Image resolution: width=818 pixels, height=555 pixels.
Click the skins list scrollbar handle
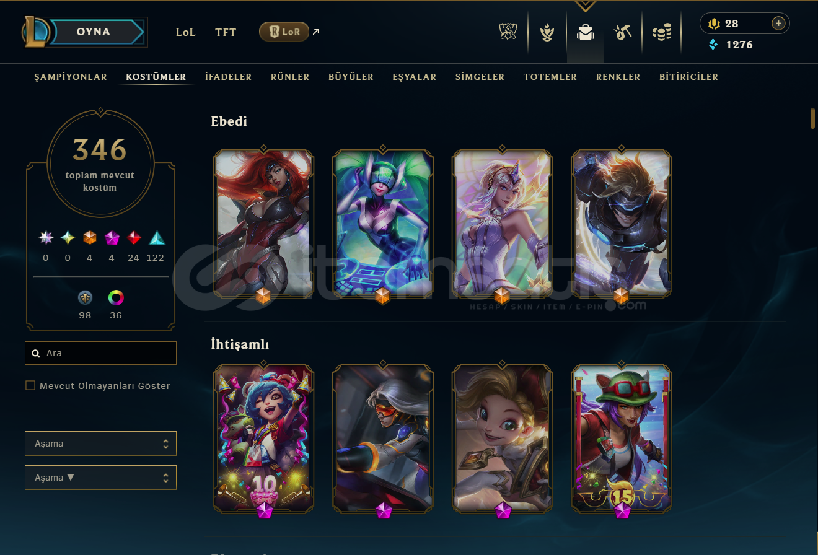pyautogui.click(x=812, y=118)
